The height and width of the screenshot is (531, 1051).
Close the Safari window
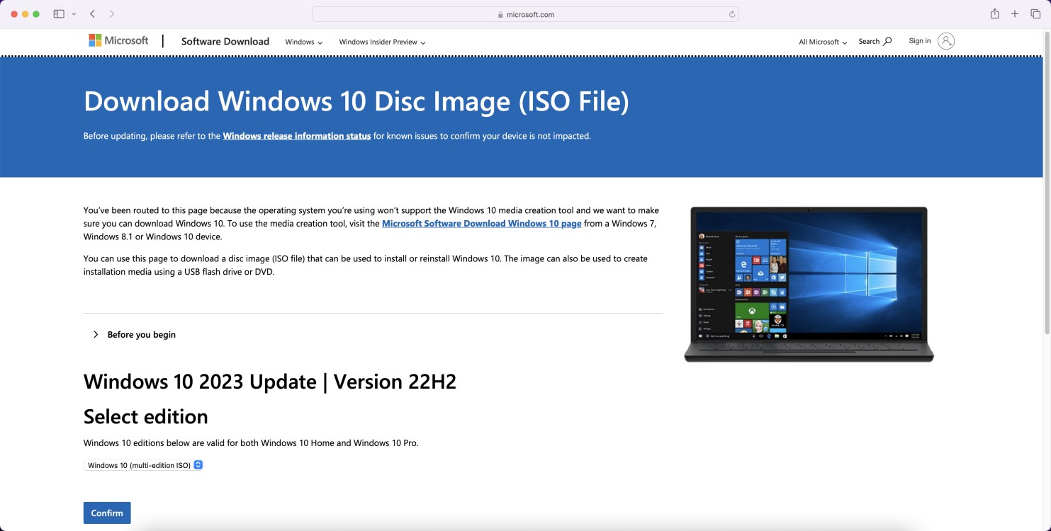click(x=14, y=14)
